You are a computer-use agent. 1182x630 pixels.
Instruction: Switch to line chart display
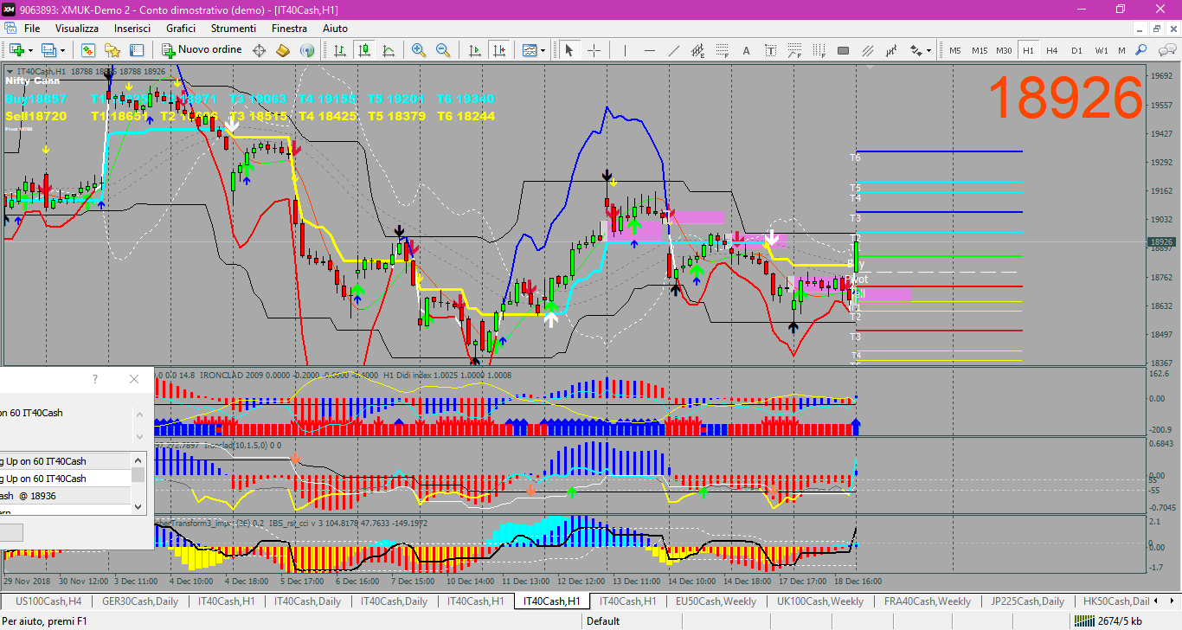click(x=389, y=50)
